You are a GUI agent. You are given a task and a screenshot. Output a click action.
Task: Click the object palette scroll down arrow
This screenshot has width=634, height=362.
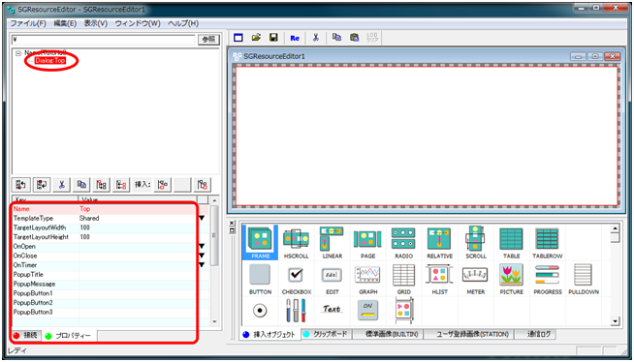(615, 321)
